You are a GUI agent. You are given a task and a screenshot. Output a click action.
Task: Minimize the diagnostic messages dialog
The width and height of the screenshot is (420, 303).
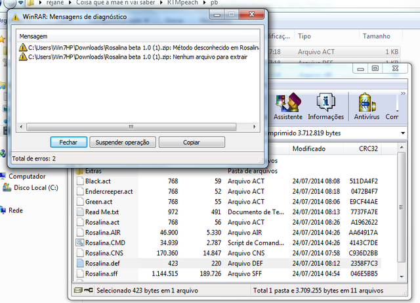pos(217,14)
